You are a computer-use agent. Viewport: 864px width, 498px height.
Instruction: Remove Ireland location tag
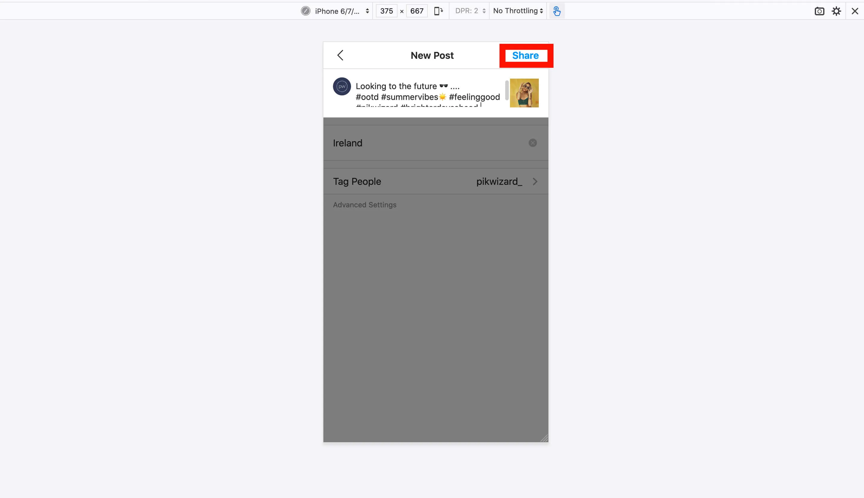[533, 142]
